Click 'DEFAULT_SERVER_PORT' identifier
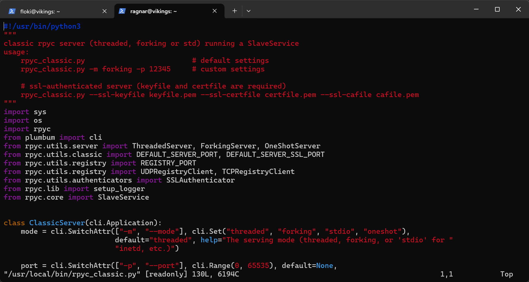 coord(177,154)
